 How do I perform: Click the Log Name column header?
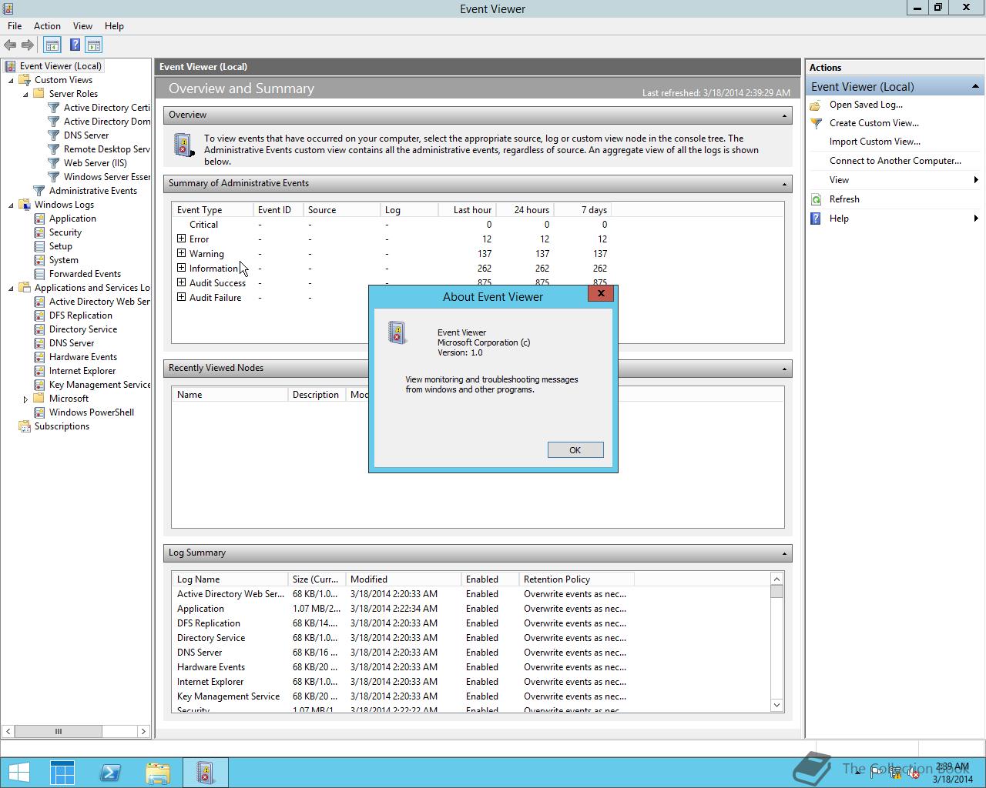(230, 579)
